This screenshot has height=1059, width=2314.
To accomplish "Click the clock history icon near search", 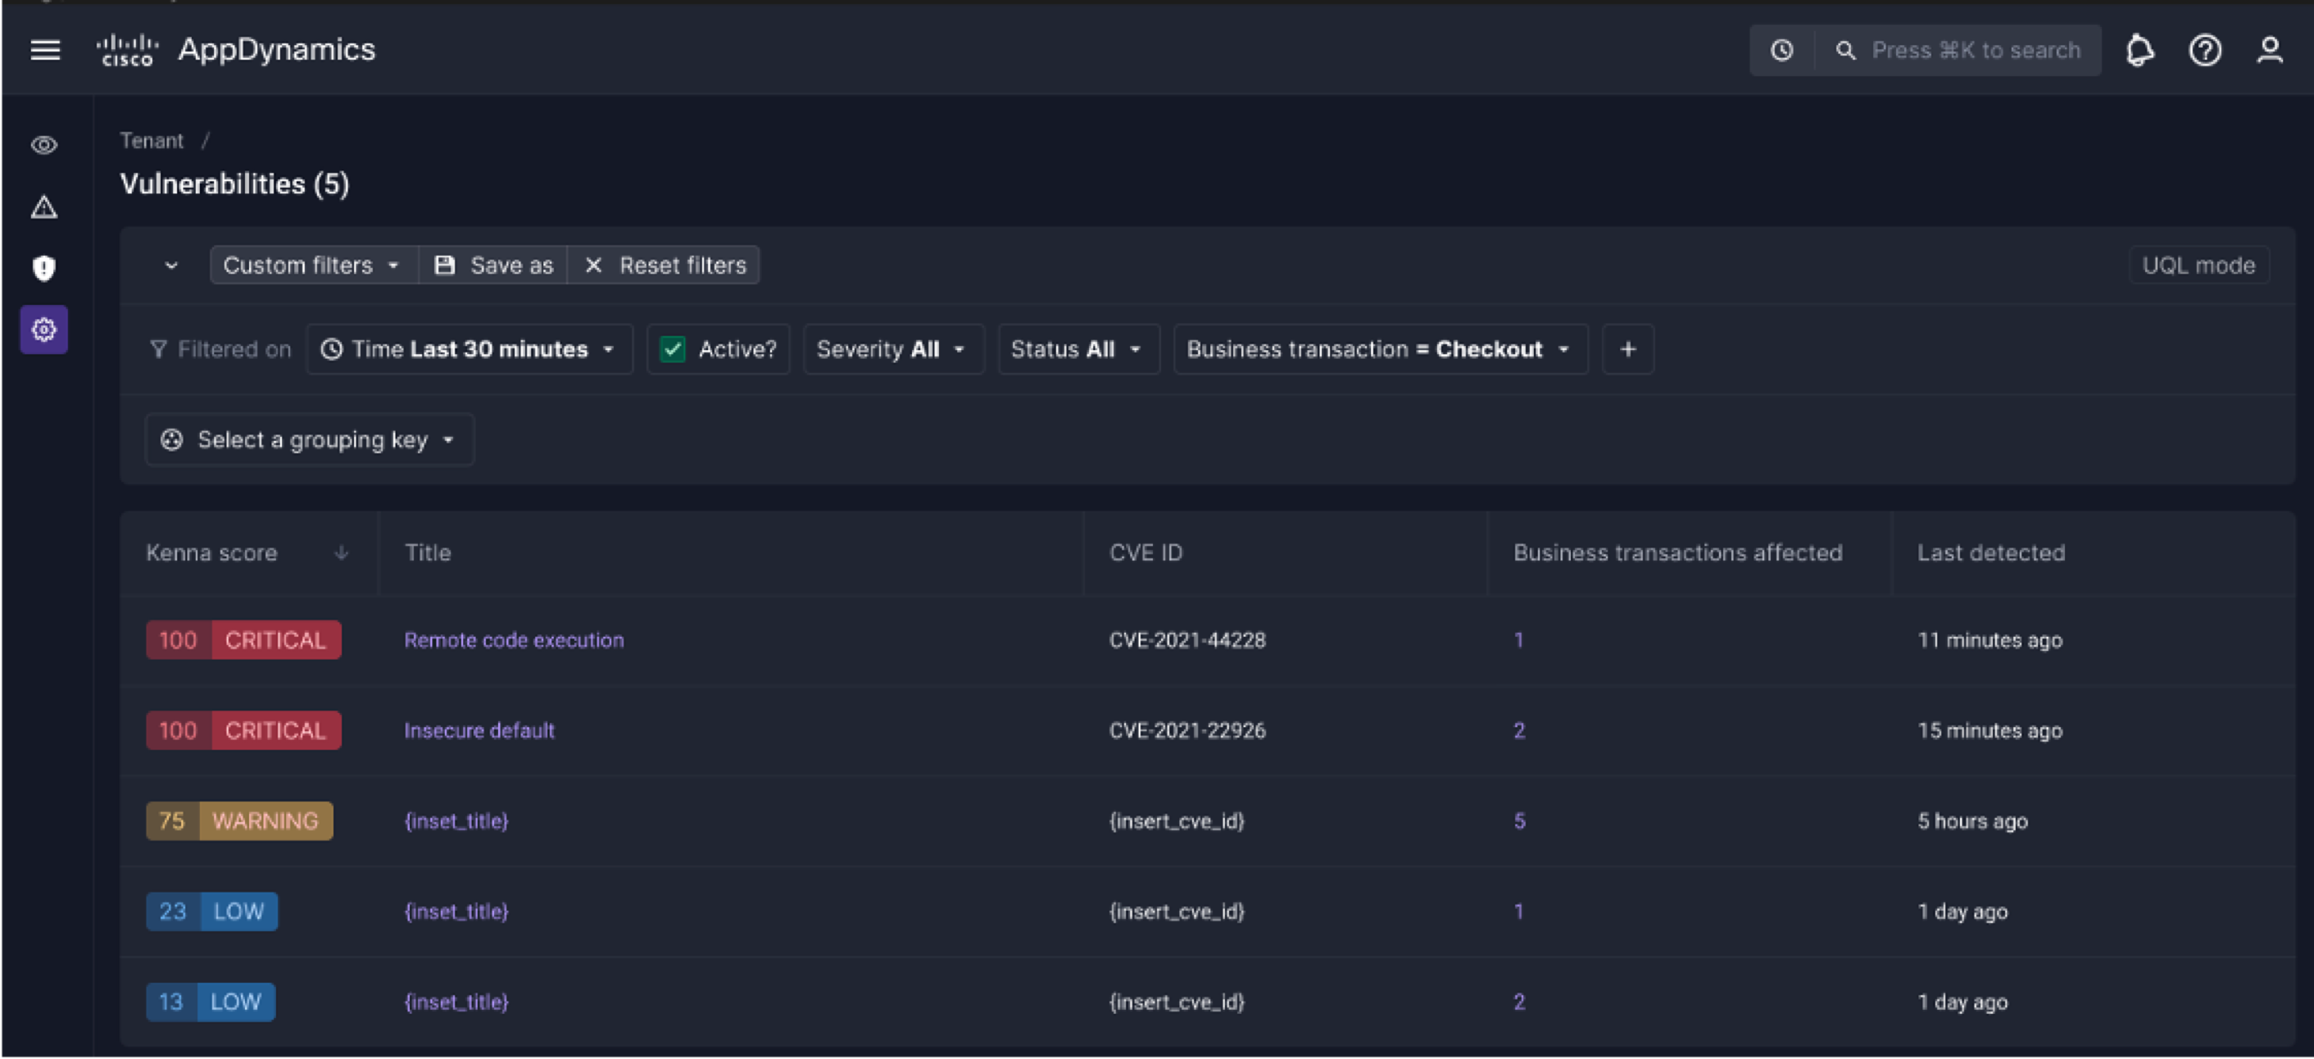I will click(x=1782, y=50).
